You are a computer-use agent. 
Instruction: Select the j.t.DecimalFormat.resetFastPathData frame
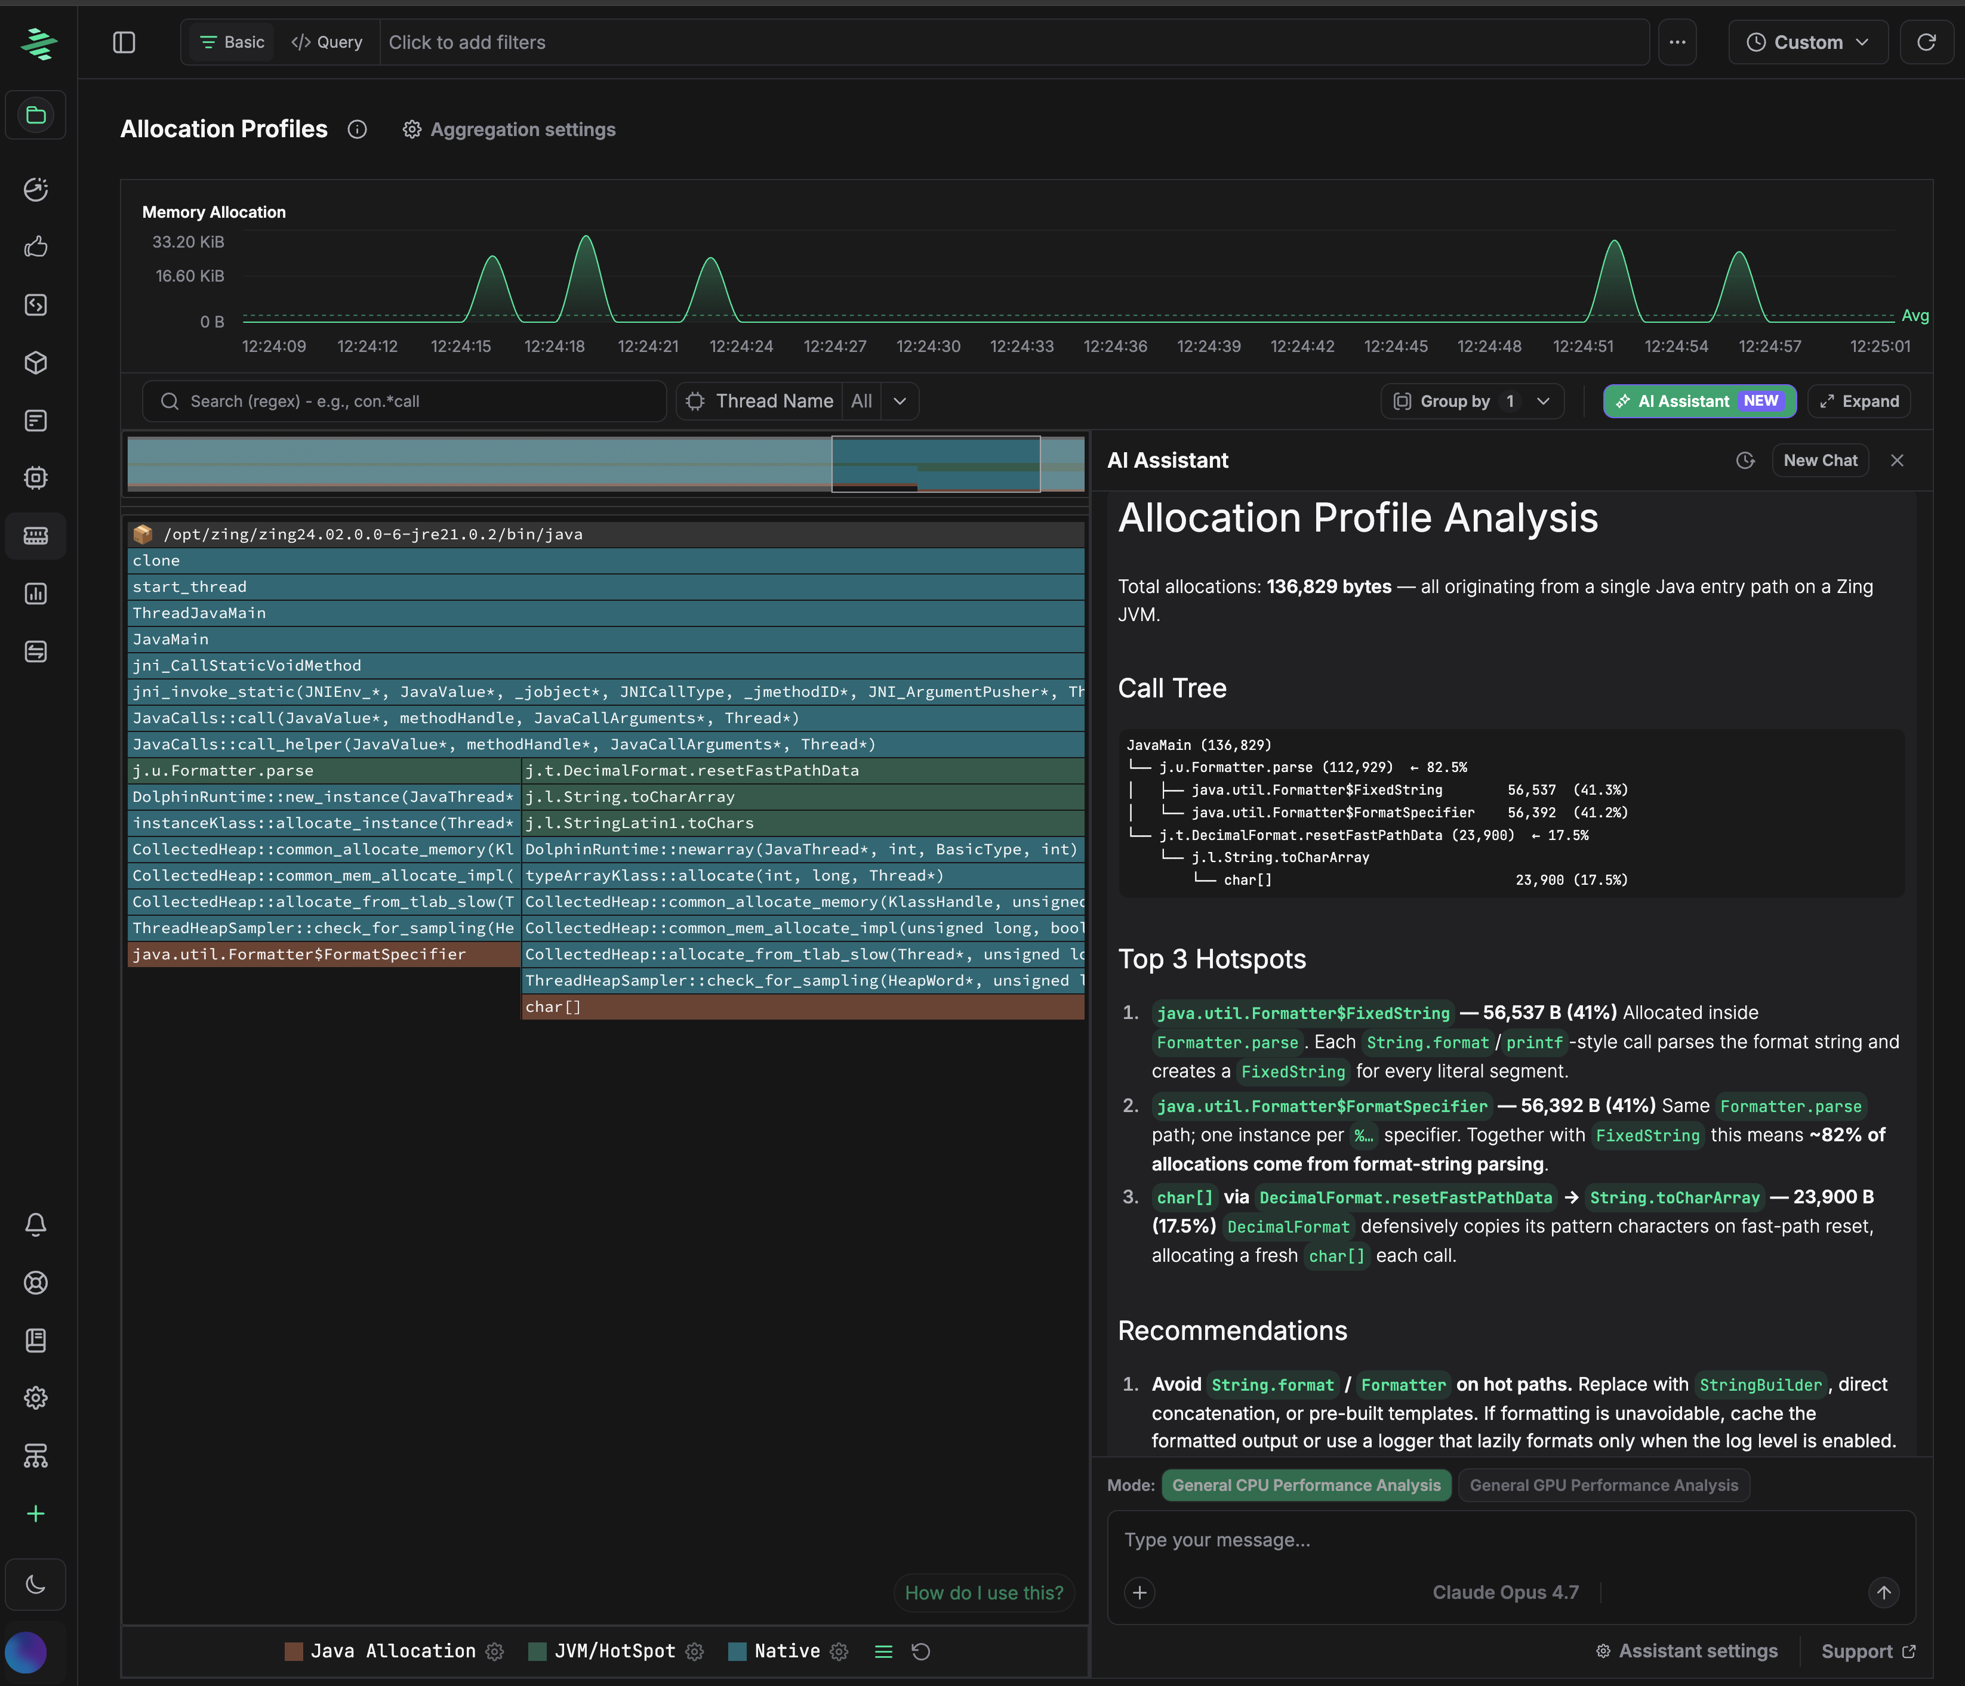(803, 771)
